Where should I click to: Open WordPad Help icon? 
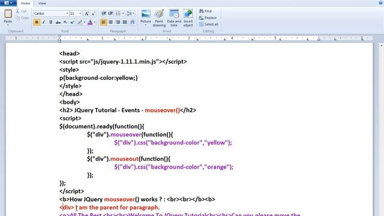[381, 3]
